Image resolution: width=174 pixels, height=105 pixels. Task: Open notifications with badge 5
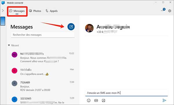163,10
